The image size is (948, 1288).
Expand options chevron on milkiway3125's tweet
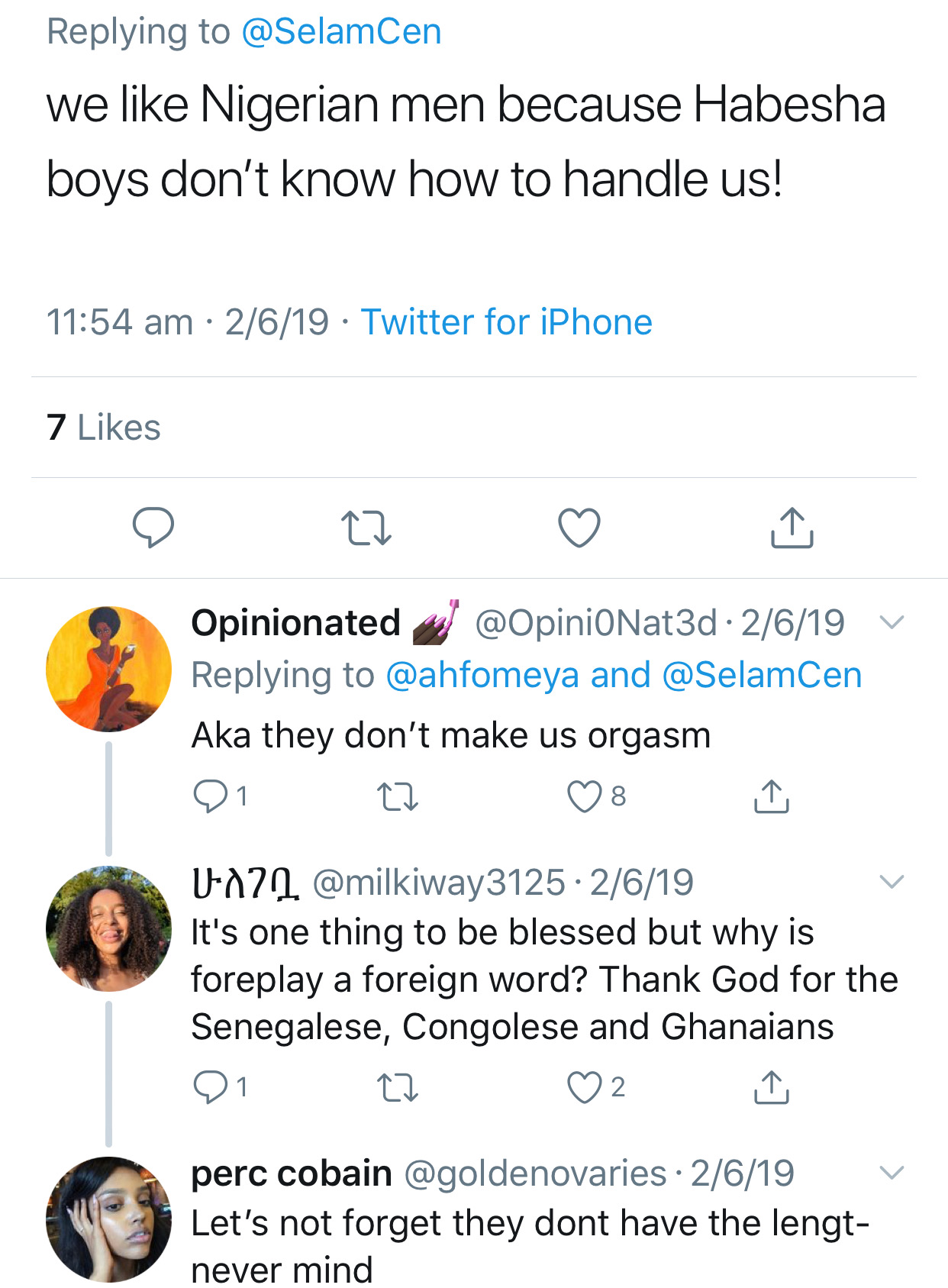point(891,882)
